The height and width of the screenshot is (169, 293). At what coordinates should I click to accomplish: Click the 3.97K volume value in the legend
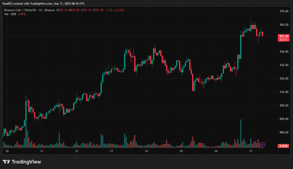[22, 14]
